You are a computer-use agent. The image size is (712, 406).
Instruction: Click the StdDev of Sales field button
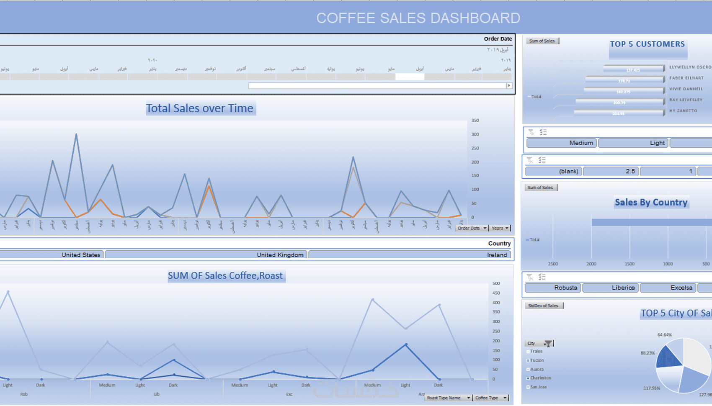544,306
